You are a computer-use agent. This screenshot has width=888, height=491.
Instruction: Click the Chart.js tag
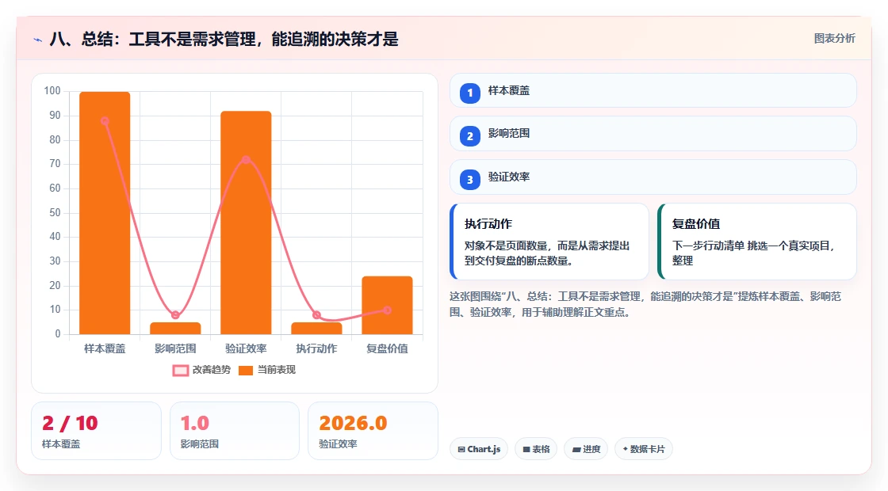click(479, 449)
